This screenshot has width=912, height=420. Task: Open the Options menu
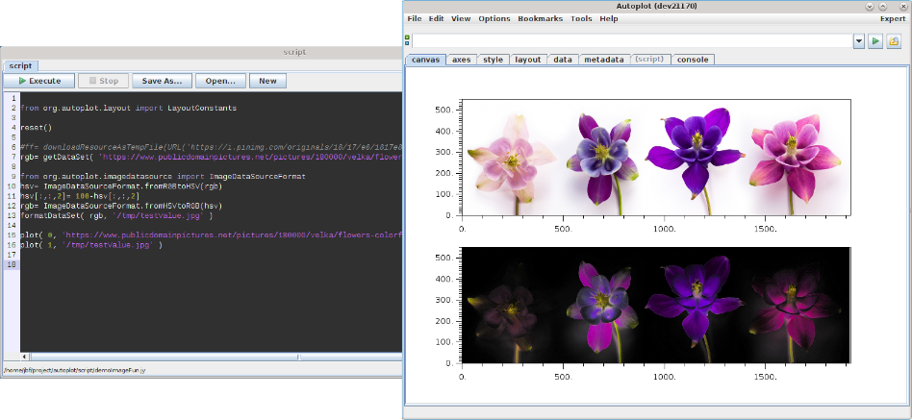[x=494, y=18]
